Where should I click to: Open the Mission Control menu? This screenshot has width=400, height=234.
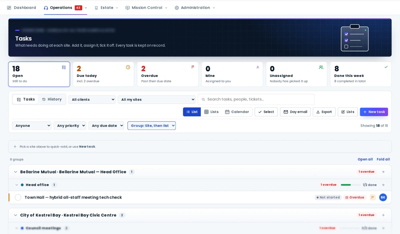coord(146,8)
